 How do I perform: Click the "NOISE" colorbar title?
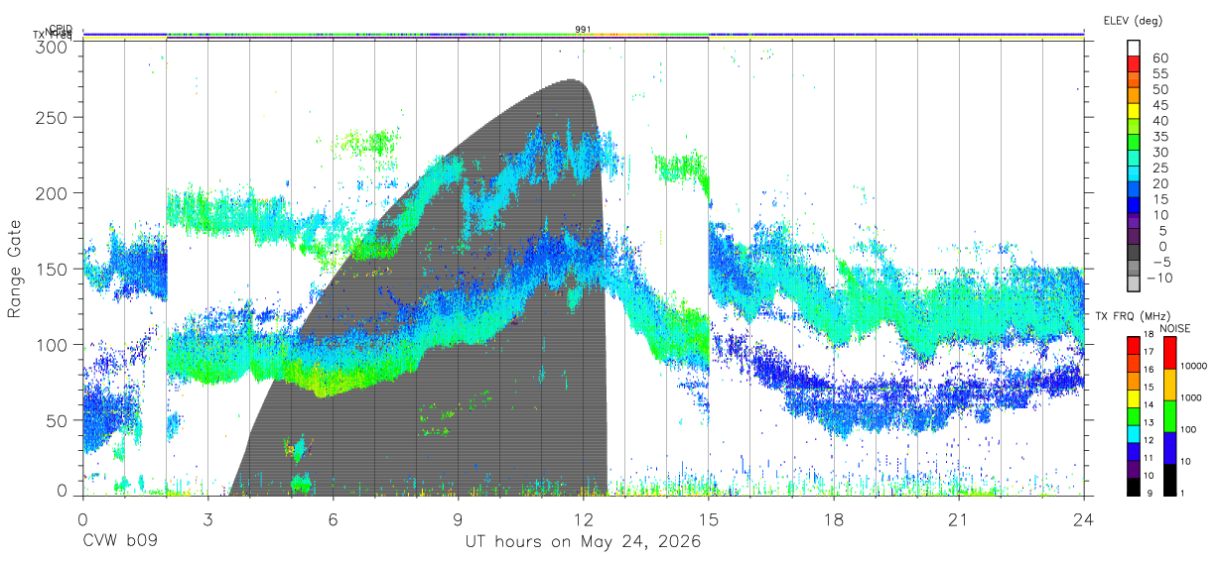click(1175, 328)
